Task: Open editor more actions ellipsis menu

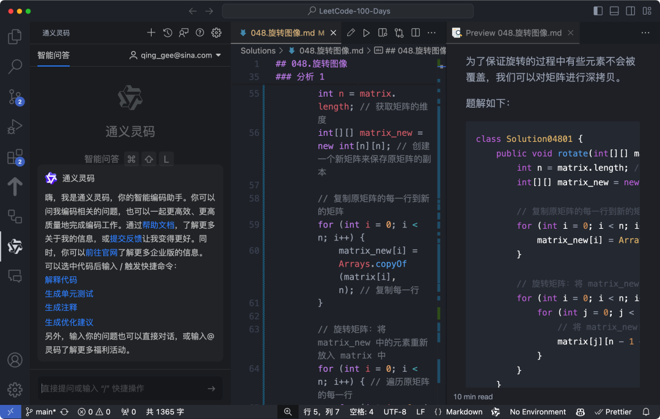Action: tap(432, 33)
